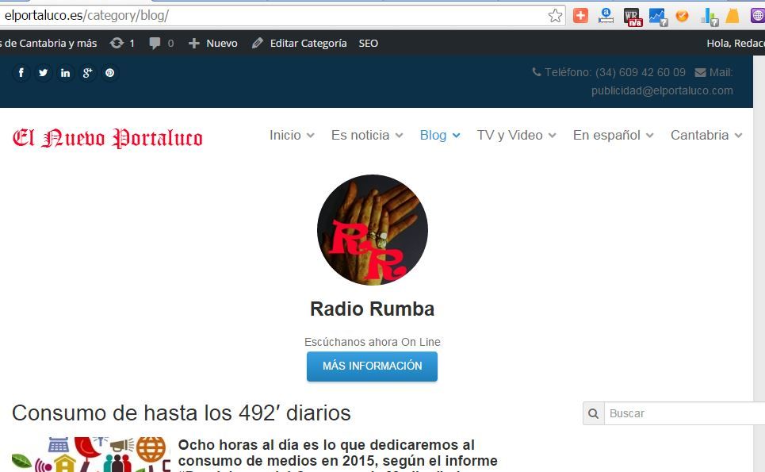Open the purple globe extension icon
The height and width of the screenshot is (472, 765).
tap(758, 16)
